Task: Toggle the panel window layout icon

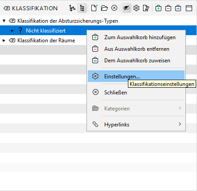Action: (x=189, y=8)
